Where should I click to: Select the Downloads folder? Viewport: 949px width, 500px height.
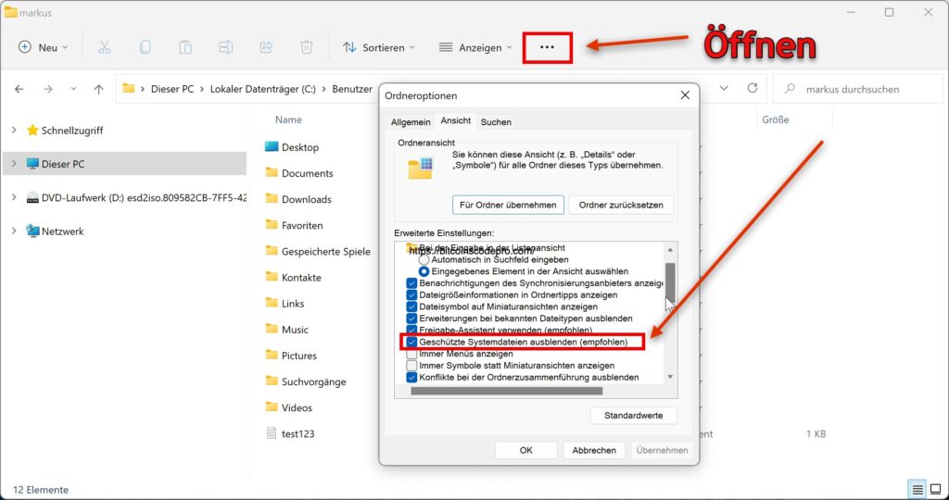(298, 199)
